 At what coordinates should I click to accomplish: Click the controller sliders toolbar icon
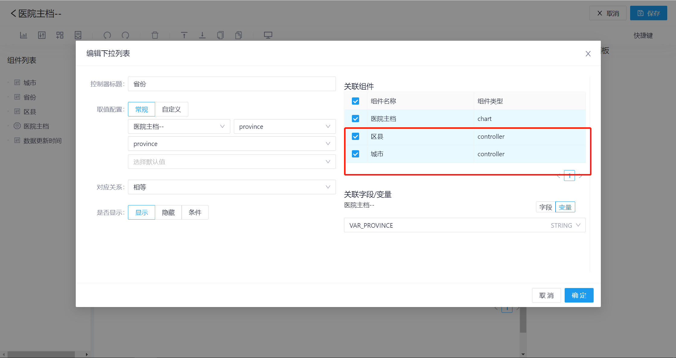click(x=42, y=35)
